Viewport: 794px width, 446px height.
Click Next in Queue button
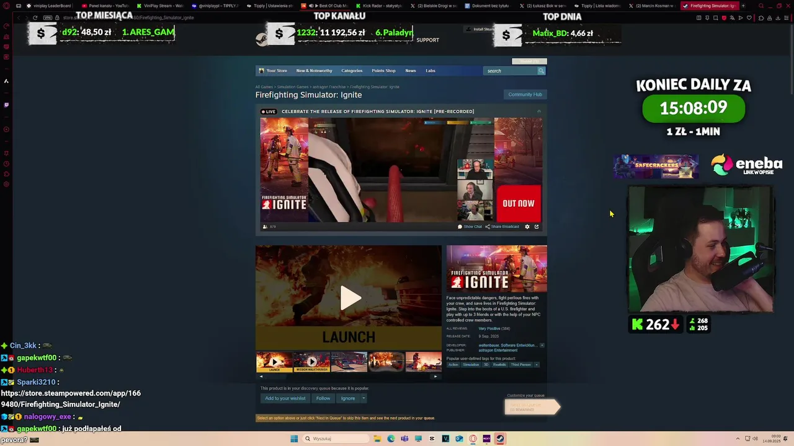[x=532, y=407]
